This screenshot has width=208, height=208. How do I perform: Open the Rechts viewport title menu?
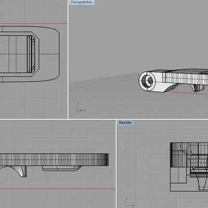125,123
